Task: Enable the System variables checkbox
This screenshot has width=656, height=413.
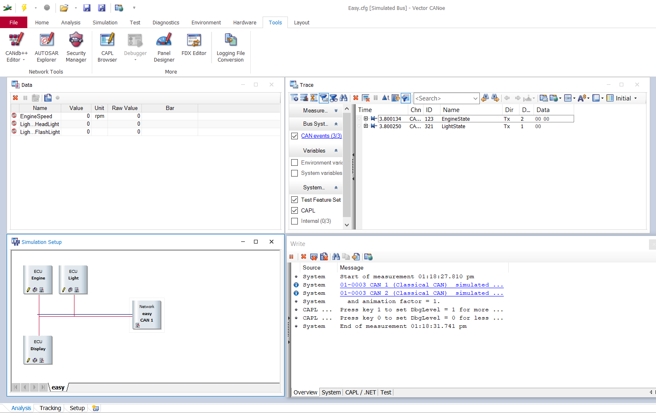Action: (294, 173)
